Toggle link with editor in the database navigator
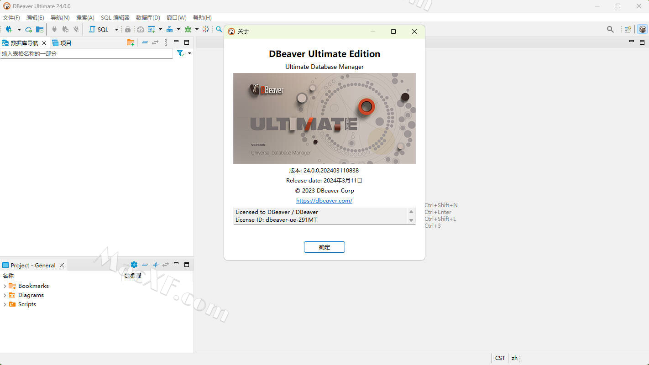Screen dimensions: 649x365 click(155, 42)
